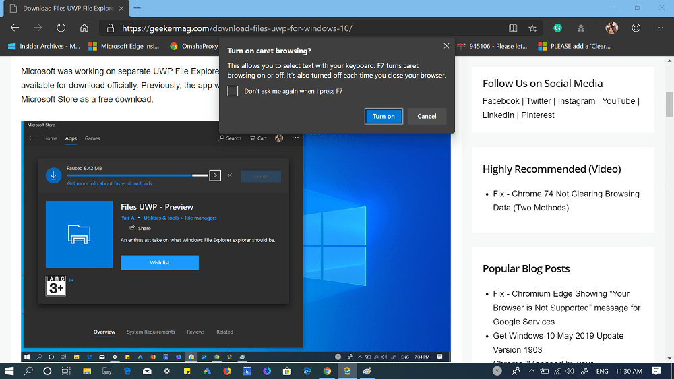Open the network Wi-Fi tray icon
Screen dimensions: 674x379
(557, 371)
